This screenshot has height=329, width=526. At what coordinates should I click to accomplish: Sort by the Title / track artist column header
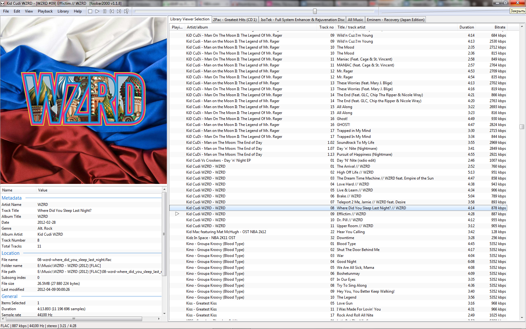point(396,27)
